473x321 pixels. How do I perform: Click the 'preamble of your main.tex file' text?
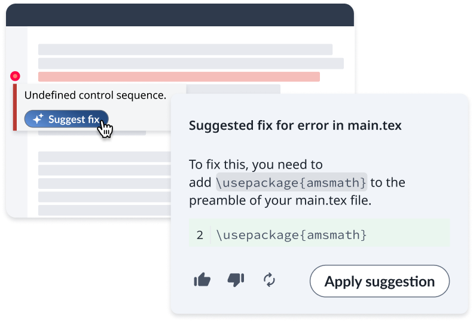(280, 200)
